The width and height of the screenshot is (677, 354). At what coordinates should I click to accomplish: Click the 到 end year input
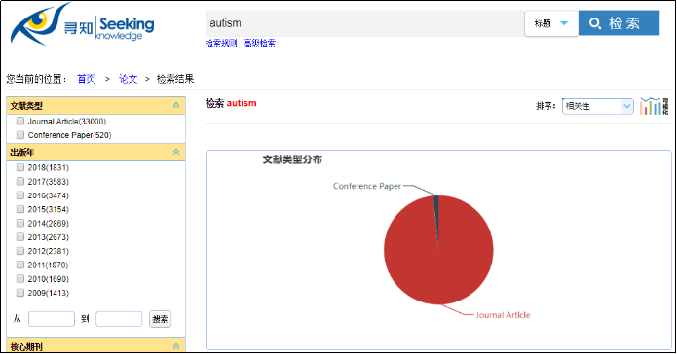pos(119,319)
